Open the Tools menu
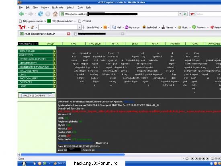The image size is (221, 166). (x=80, y=8)
